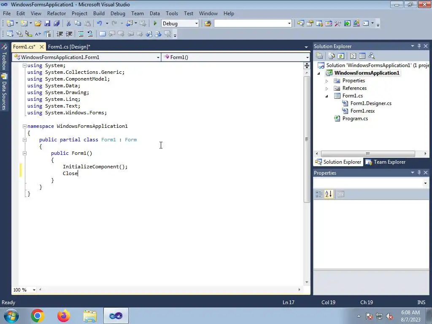Collapse the Form1.cs node in Solution Explorer
Screen dimensions: 432x324
tap(327, 96)
